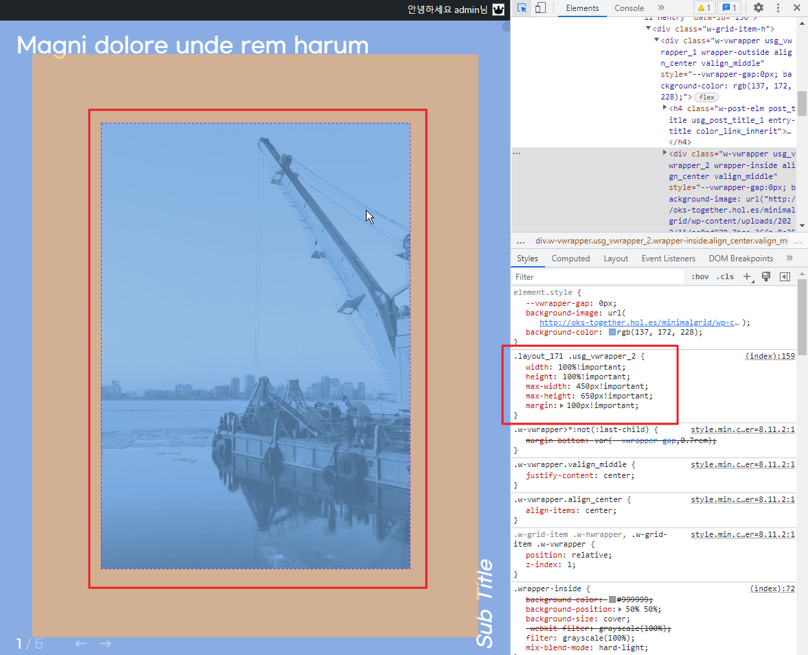Collapse the usg_vwrapper_1 div node
Screen dimensions: 808x655
point(656,40)
